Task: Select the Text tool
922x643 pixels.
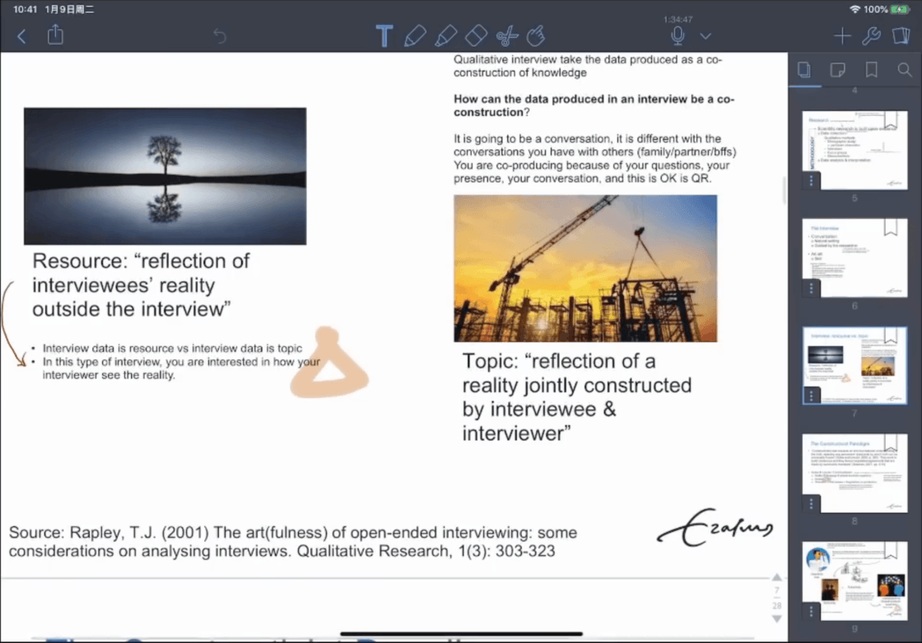Action: tap(384, 36)
